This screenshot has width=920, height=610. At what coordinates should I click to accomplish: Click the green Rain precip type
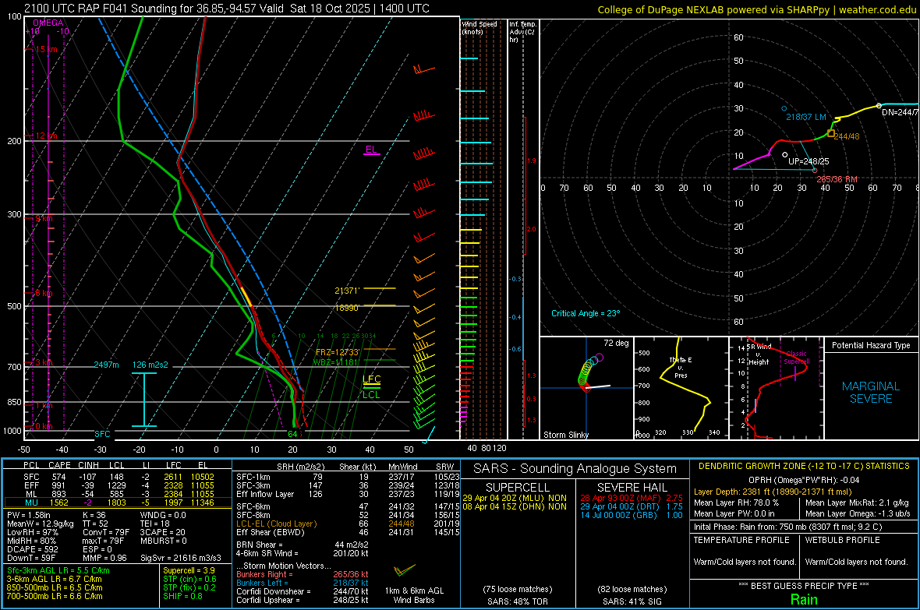pyautogui.click(x=804, y=599)
